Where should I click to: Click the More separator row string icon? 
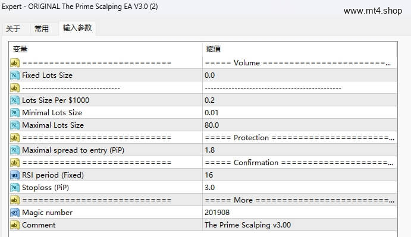pyautogui.click(x=15, y=200)
